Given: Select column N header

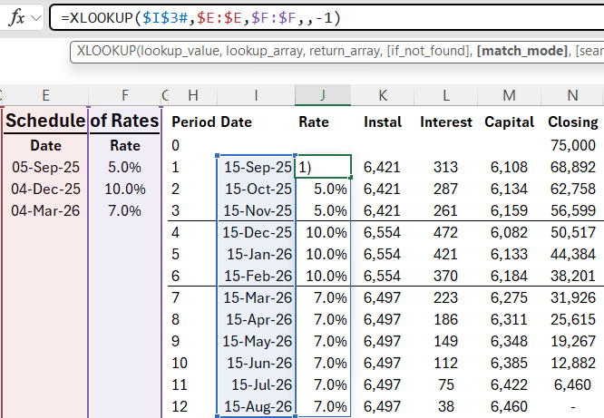Looking at the screenshot, I should (572, 95).
